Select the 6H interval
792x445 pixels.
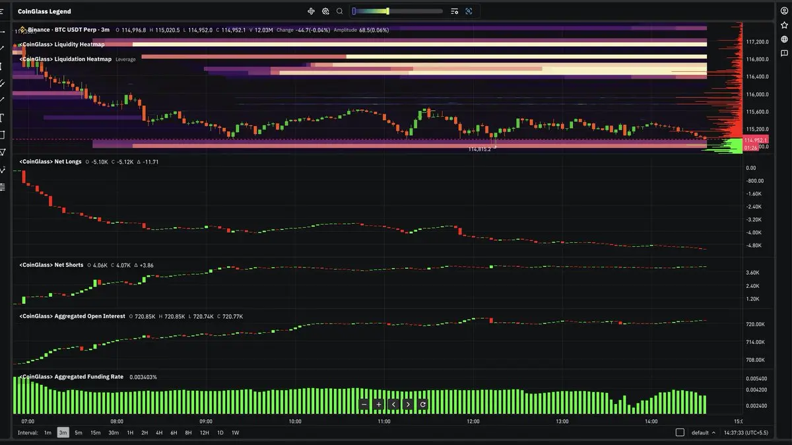[174, 432]
